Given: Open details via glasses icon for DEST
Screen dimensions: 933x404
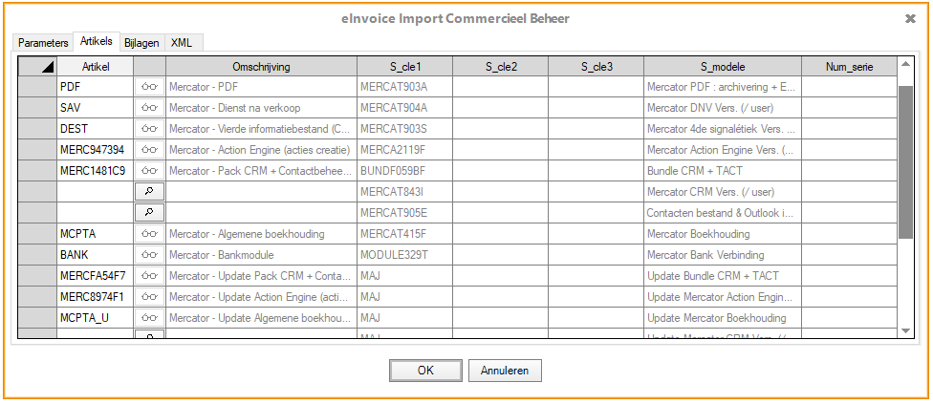Looking at the screenshot, I should (149, 129).
